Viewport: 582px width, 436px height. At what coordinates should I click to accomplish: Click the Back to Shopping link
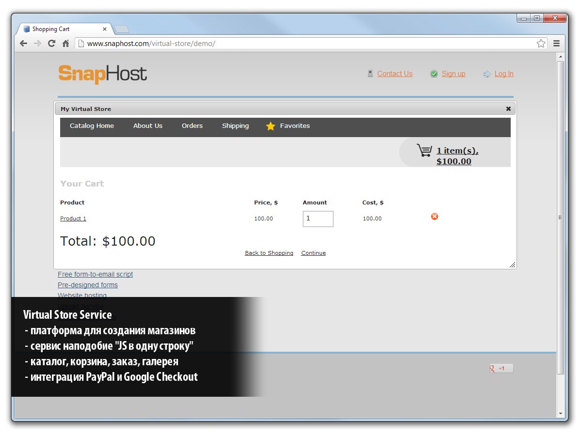269,253
